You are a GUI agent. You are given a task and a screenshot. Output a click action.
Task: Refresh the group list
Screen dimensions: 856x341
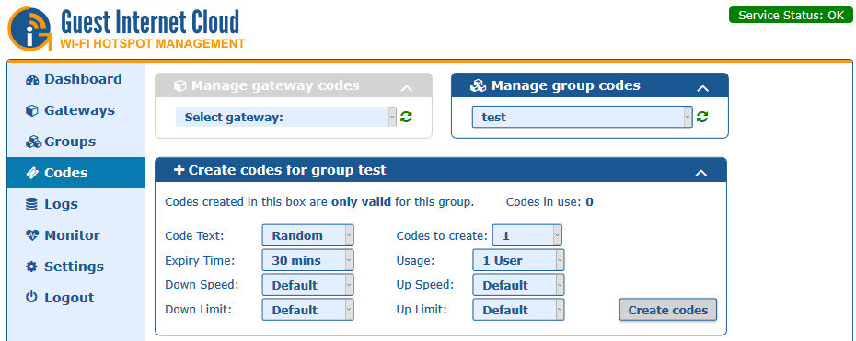[702, 117]
